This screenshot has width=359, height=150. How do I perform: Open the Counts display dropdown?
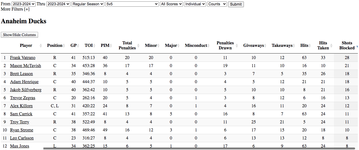click(217, 4)
